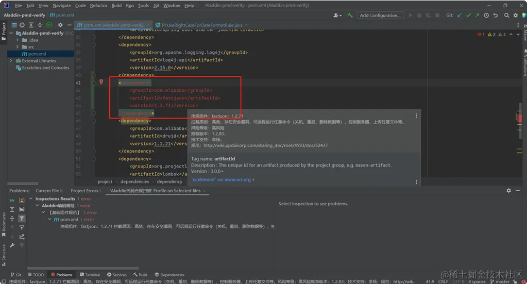The height and width of the screenshot is (284, 527).
Task: Click the red error indicator showing 1
Action: [x=481, y=35]
